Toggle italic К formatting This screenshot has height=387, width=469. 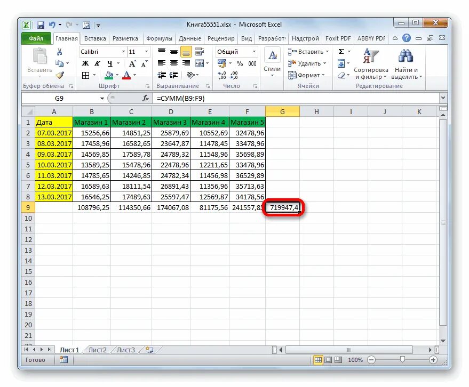(98, 63)
